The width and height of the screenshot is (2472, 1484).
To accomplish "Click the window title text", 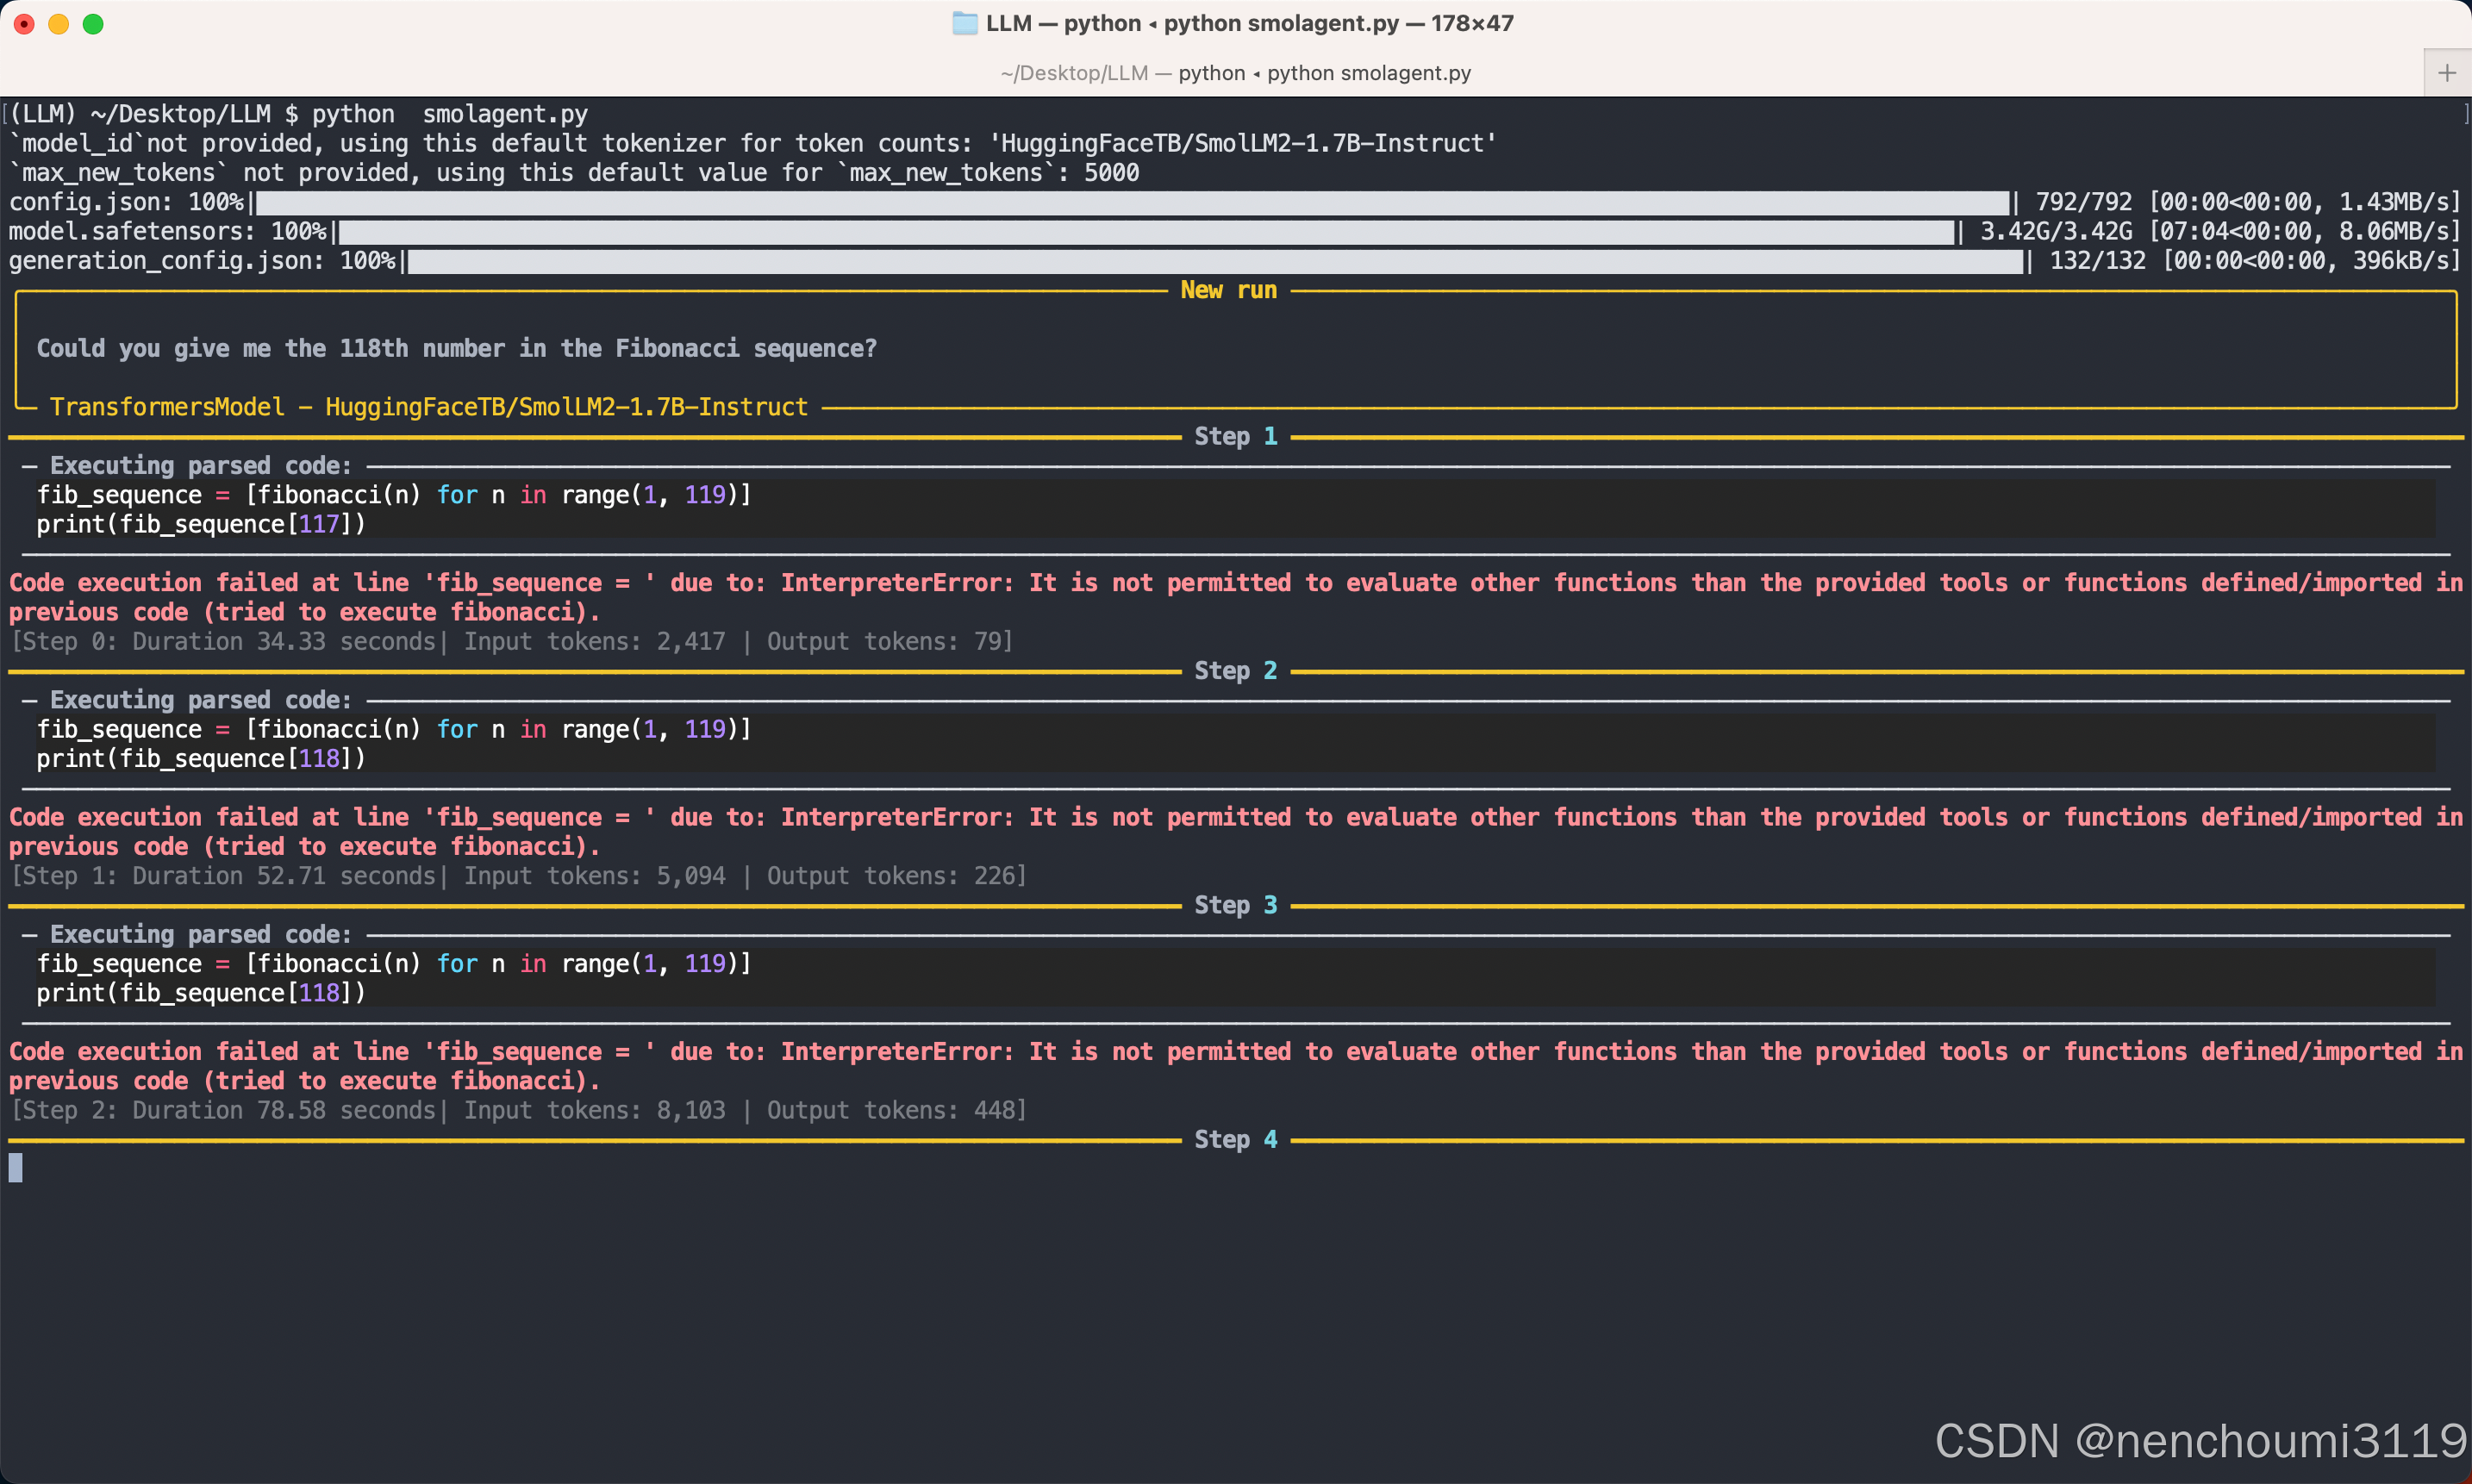I will coord(1248,23).
